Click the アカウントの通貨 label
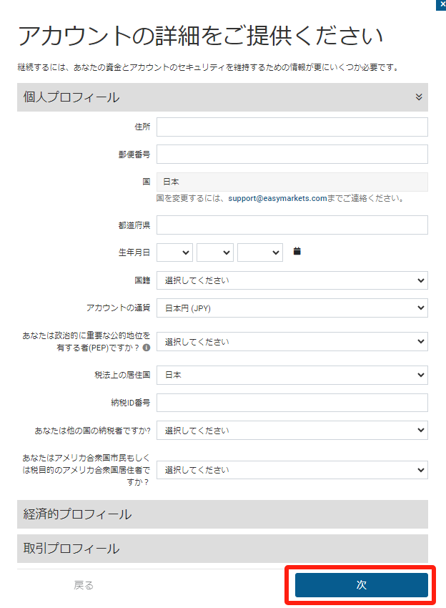Screen dimensions: 446x608 [118, 308]
